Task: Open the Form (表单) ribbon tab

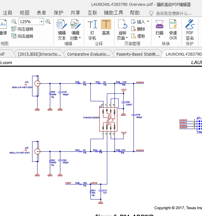Action: pos(41,13)
